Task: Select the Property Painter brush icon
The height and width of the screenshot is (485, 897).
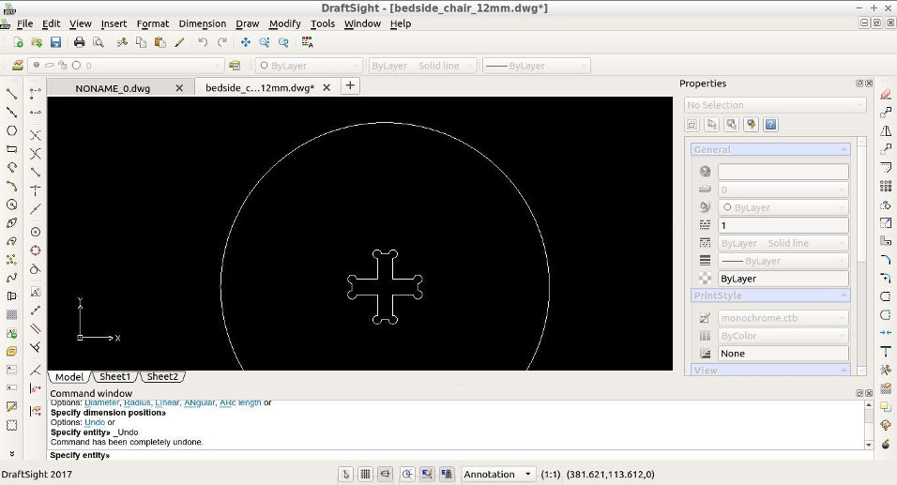Action: pos(179,42)
